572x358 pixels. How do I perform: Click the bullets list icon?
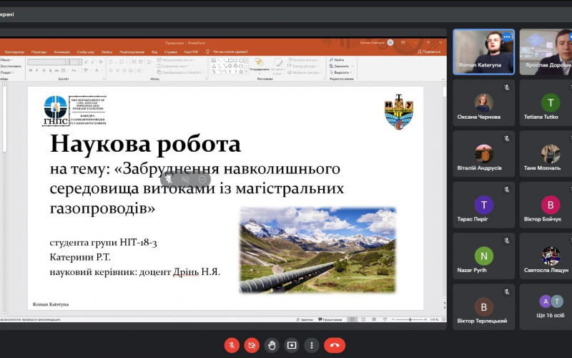point(112,62)
